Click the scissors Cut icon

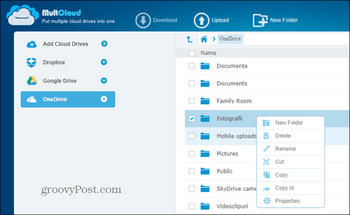tap(266, 161)
